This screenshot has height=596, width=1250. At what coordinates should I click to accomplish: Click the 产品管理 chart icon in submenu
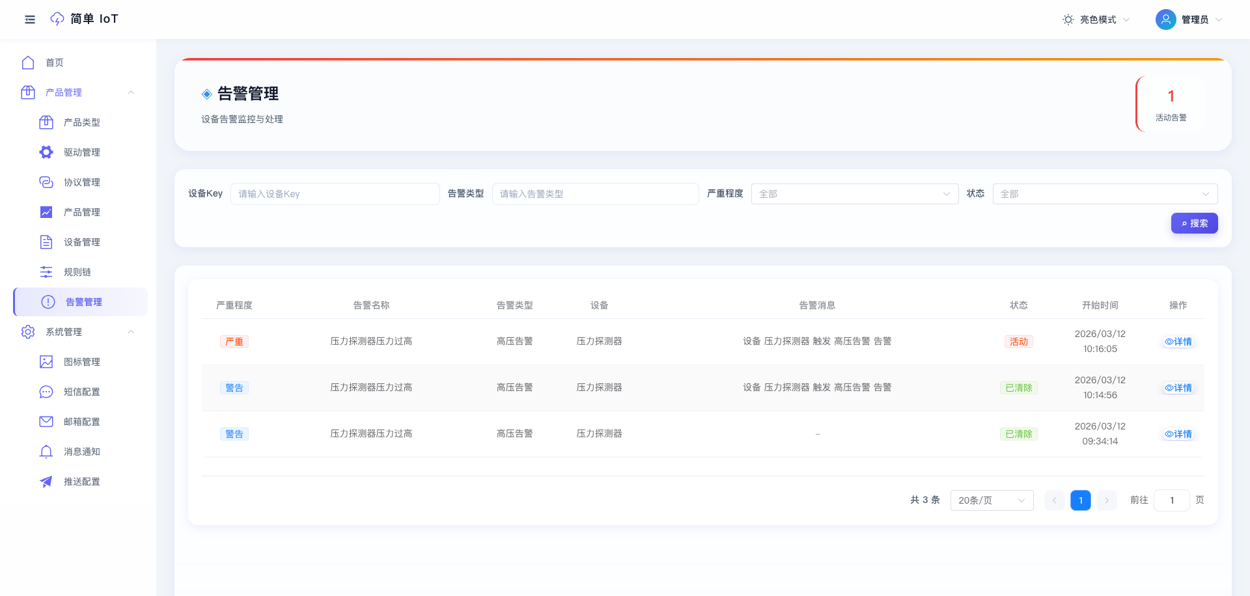point(46,212)
